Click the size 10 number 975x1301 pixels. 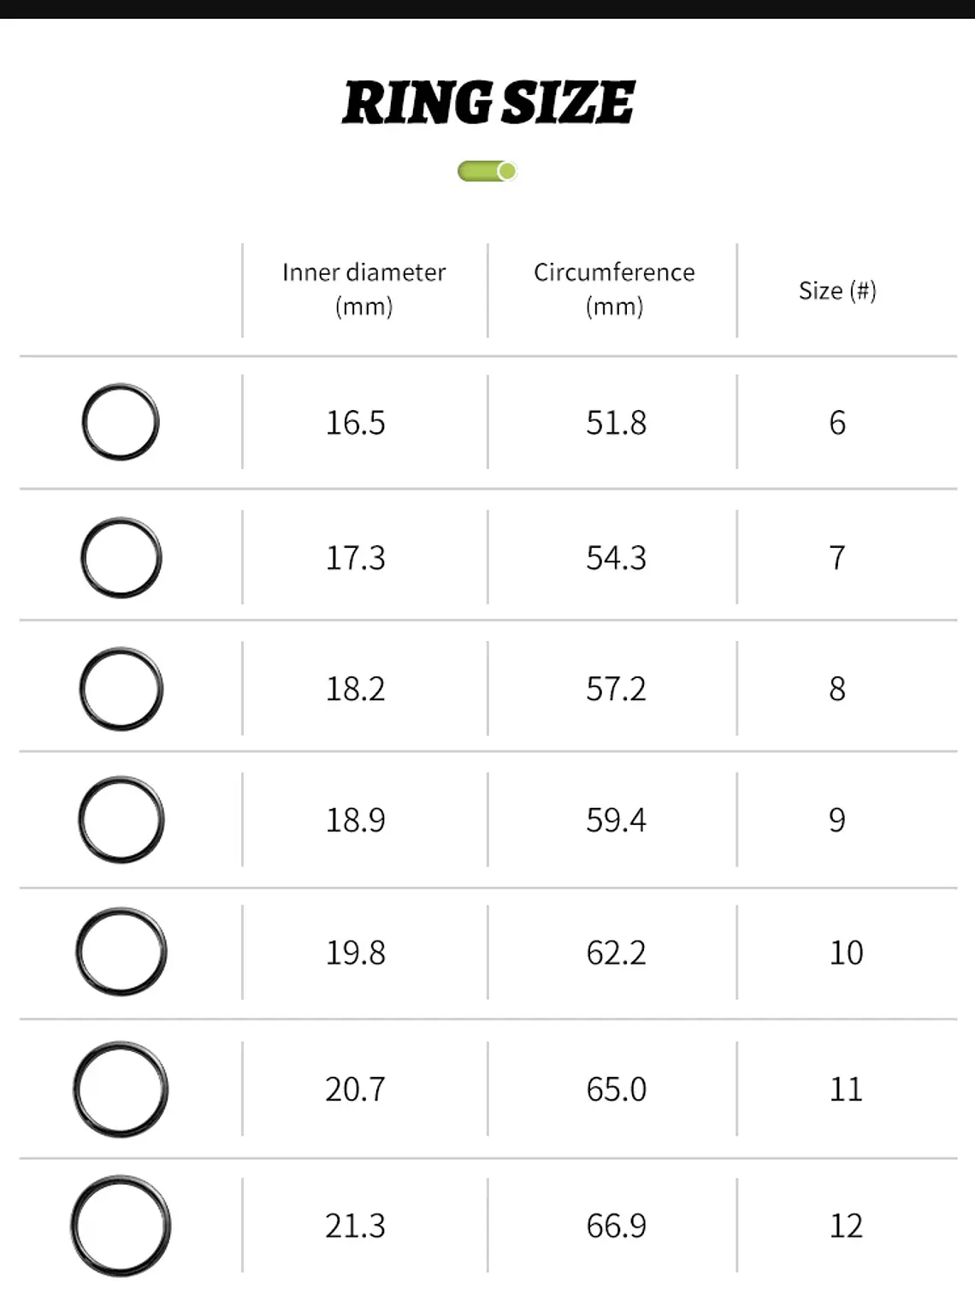[846, 953]
